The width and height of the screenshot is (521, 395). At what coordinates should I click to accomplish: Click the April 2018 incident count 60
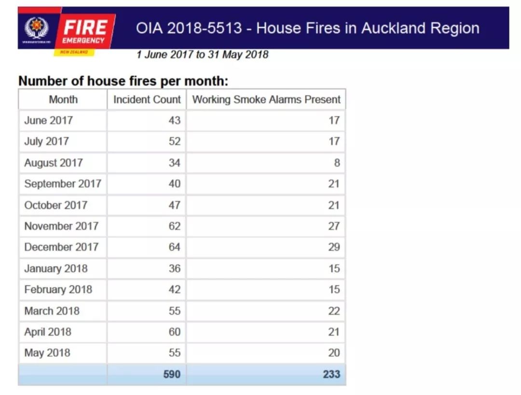(x=174, y=332)
